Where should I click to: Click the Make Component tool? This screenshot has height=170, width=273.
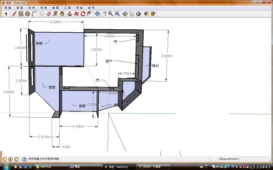[42, 14]
